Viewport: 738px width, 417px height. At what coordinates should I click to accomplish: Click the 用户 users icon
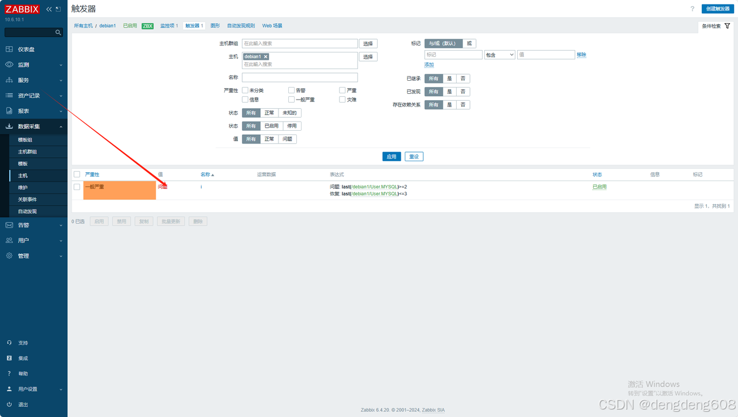(9, 240)
